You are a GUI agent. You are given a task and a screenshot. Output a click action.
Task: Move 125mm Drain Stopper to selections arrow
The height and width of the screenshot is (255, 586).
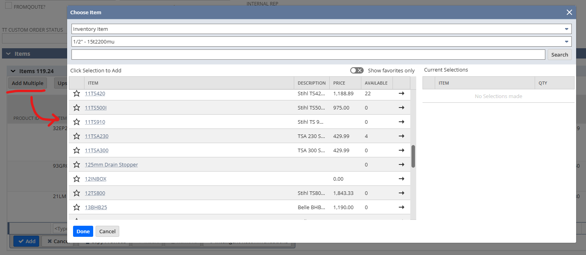[x=402, y=164]
